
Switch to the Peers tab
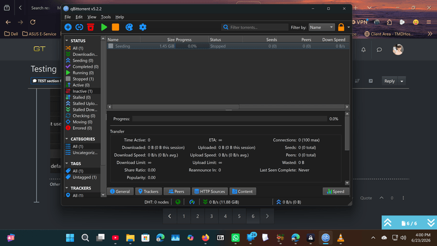coord(177,191)
